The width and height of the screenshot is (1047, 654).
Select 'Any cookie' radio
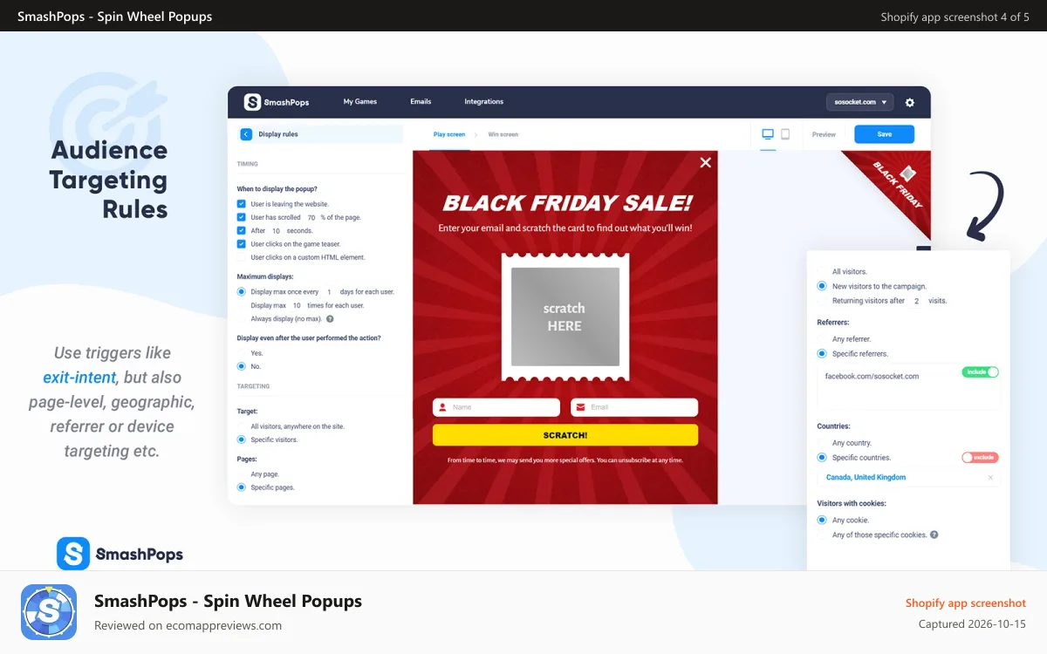click(822, 520)
